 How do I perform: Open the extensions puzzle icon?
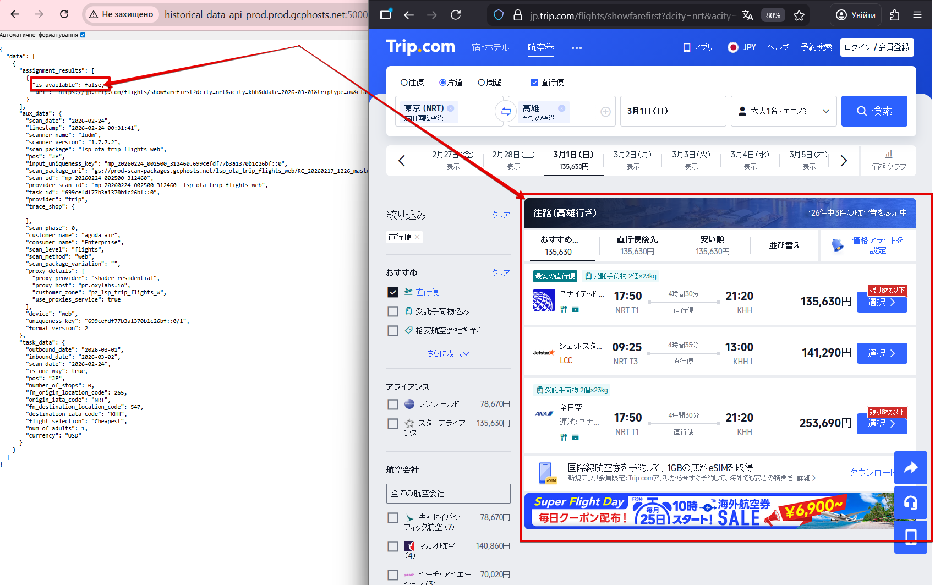895,15
